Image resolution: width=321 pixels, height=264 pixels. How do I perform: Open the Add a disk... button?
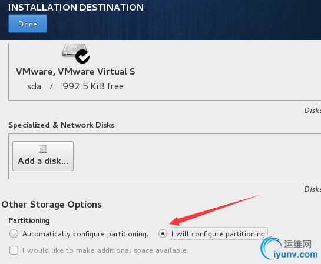coord(43,156)
